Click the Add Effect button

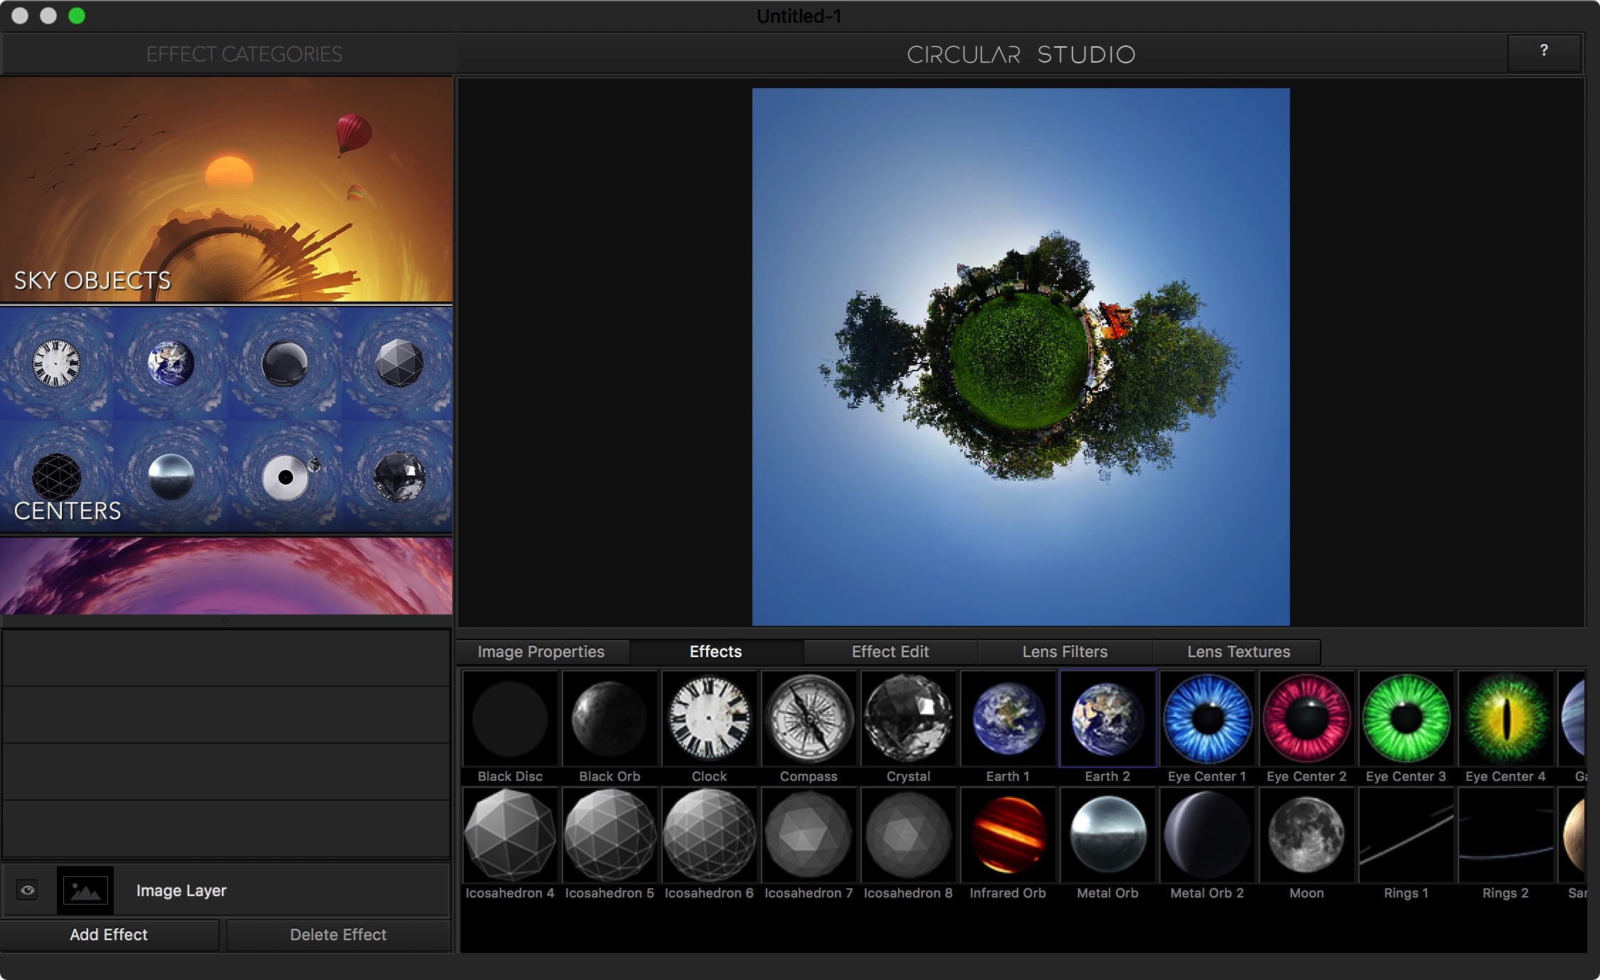pyautogui.click(x=108, y=934)
